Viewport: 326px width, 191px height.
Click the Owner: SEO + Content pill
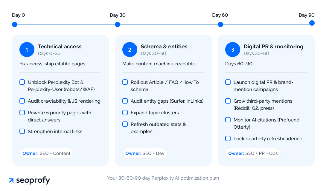46,153
